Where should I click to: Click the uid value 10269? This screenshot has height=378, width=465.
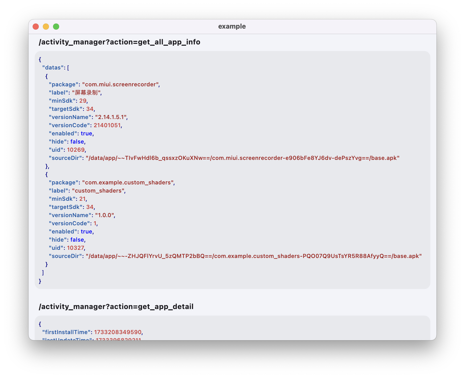[x=76, y=150]
